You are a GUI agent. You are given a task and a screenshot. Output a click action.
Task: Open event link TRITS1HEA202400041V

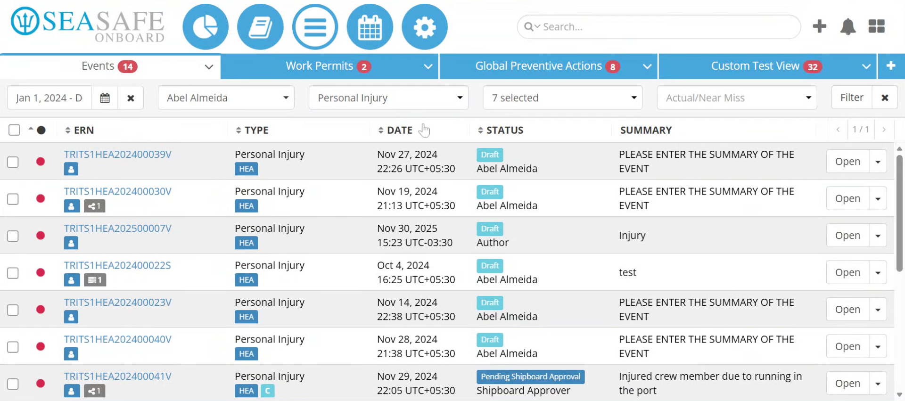[x=118, y=376]
